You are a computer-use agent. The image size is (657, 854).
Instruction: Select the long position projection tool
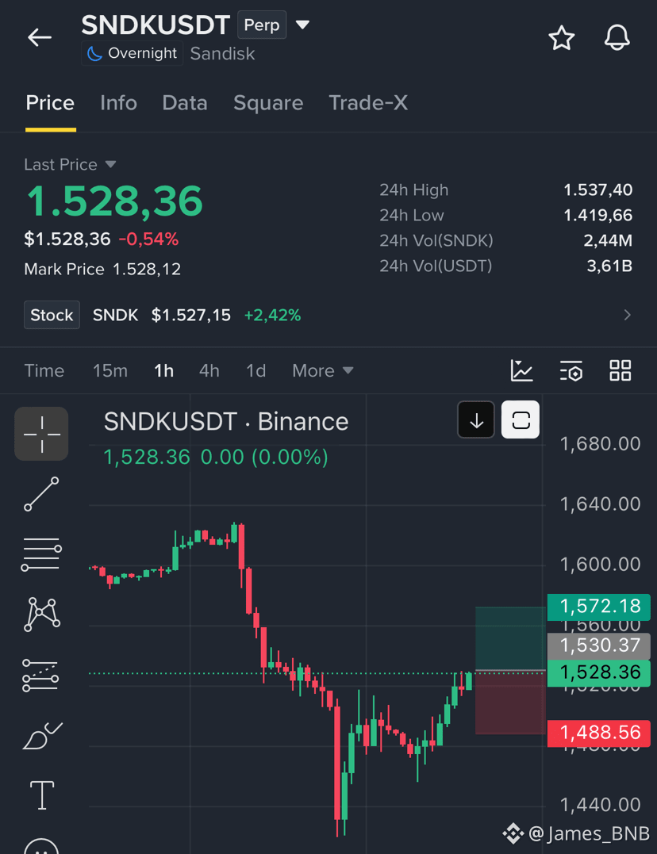pyautogui.click(x=40, y=676)
